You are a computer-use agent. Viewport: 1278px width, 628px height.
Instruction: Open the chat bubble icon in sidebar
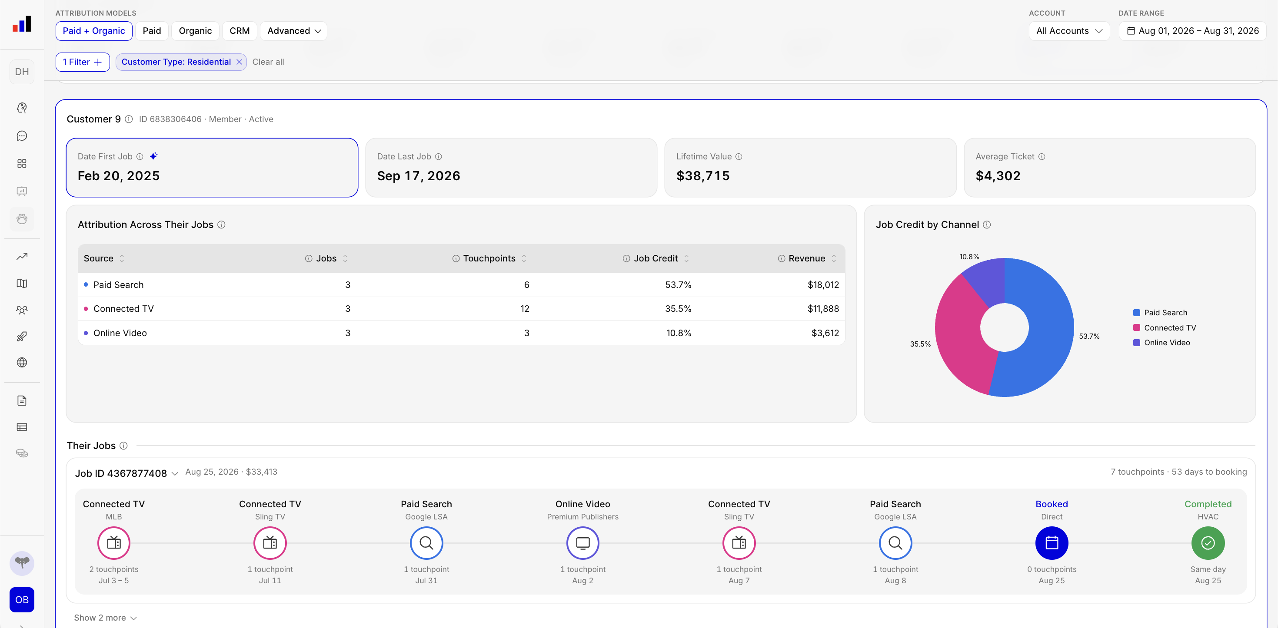pyautogui.click(x=22, y=136)
